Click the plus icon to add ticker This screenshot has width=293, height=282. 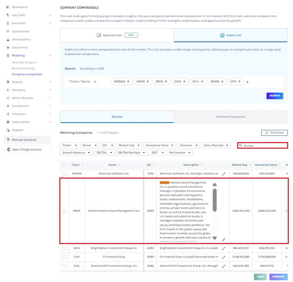point(247,82)
